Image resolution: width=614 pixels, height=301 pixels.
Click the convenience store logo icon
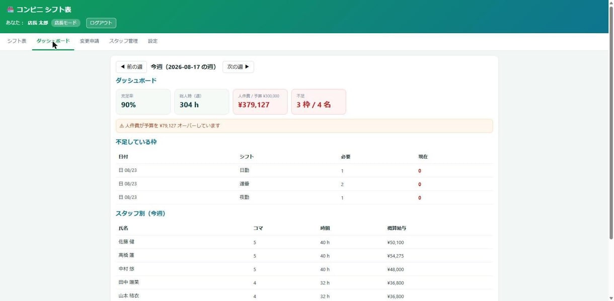10,10
